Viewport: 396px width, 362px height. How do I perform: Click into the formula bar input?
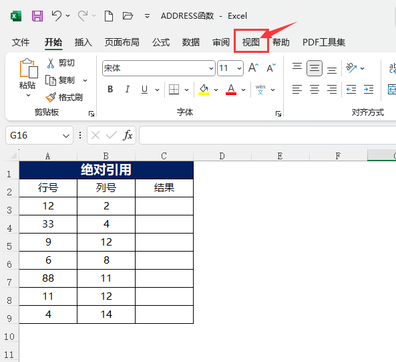pos(267,135)
